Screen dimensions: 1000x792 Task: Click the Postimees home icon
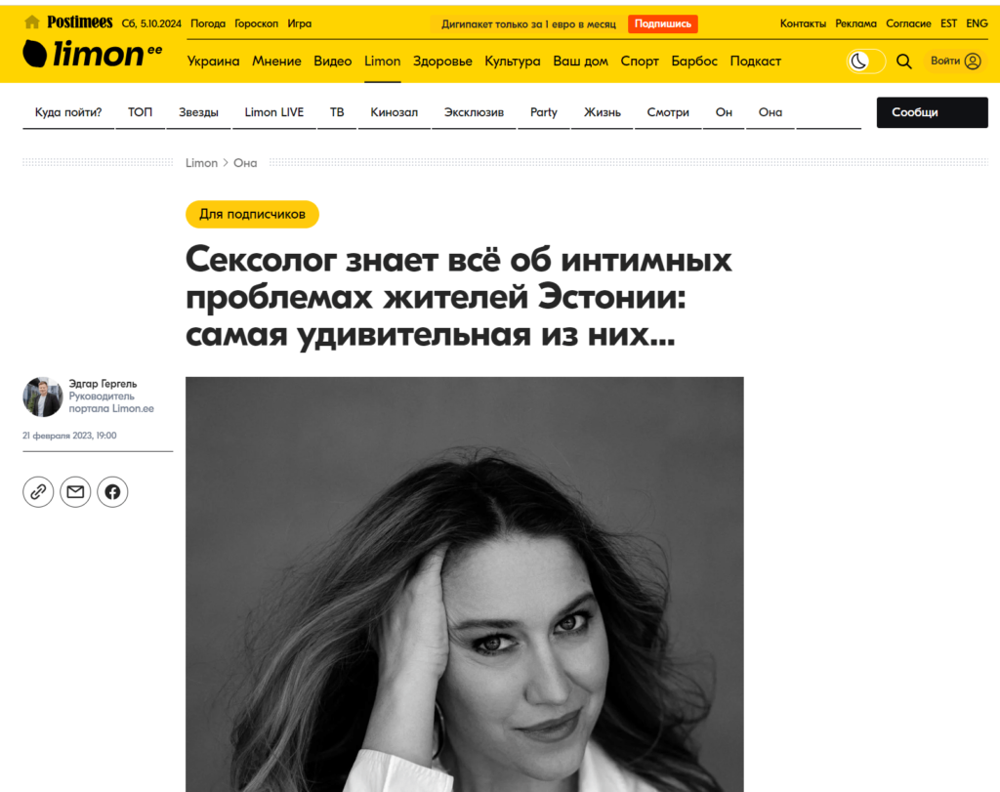pos(32,23)
